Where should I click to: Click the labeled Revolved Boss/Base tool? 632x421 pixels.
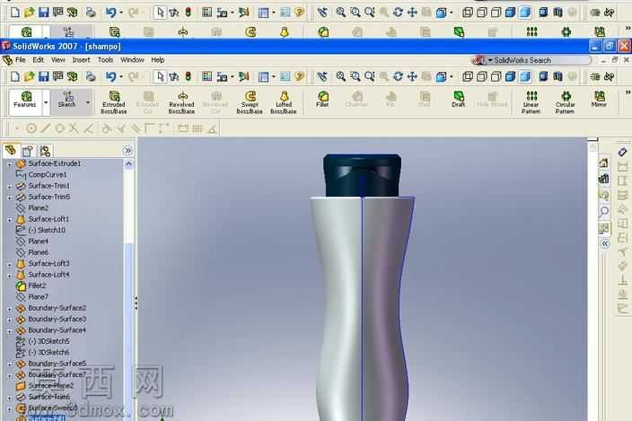pos(181,102)
